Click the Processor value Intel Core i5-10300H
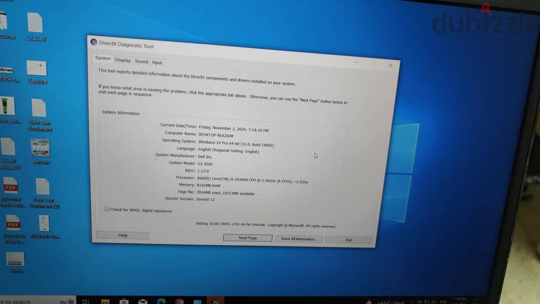The width and height of the screenshot is (540, 304). [x=252, y=180]
